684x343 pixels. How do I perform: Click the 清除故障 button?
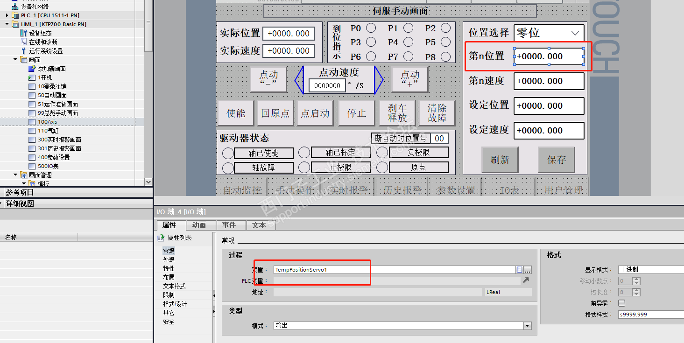(x=437, y=113)
